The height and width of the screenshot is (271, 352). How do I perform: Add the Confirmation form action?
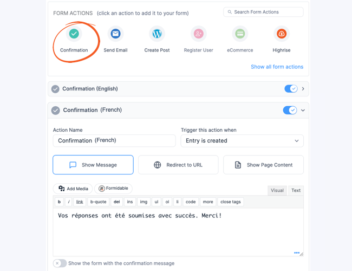click(x=74, y=34)
